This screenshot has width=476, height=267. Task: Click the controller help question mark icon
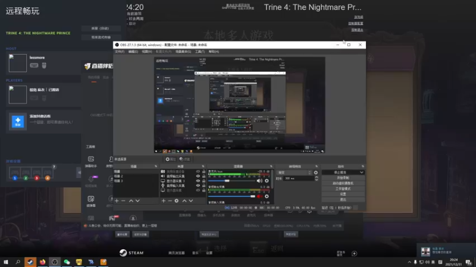[54, 167]
